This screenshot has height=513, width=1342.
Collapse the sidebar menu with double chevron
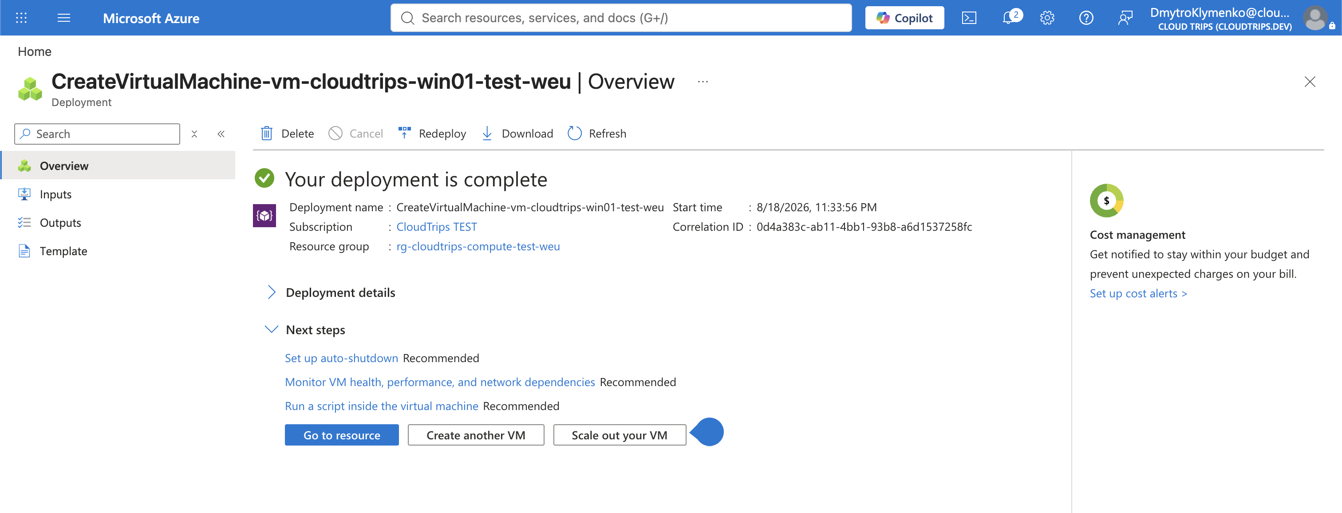[221, 134]
